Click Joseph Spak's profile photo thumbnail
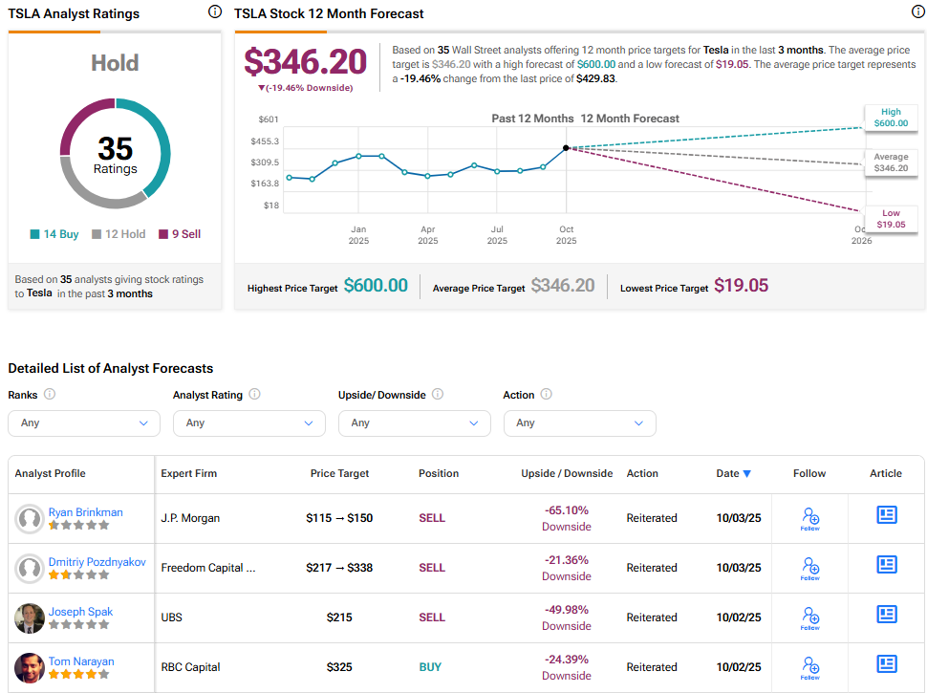 coord(30,618)
